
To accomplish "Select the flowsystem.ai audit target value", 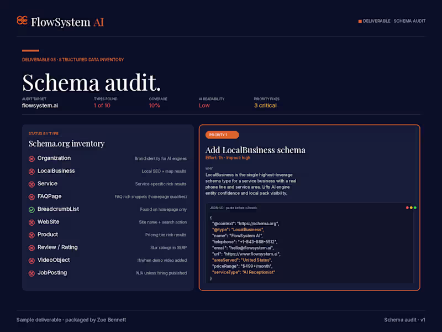I will pyautogui.click(x=40, y=106).
